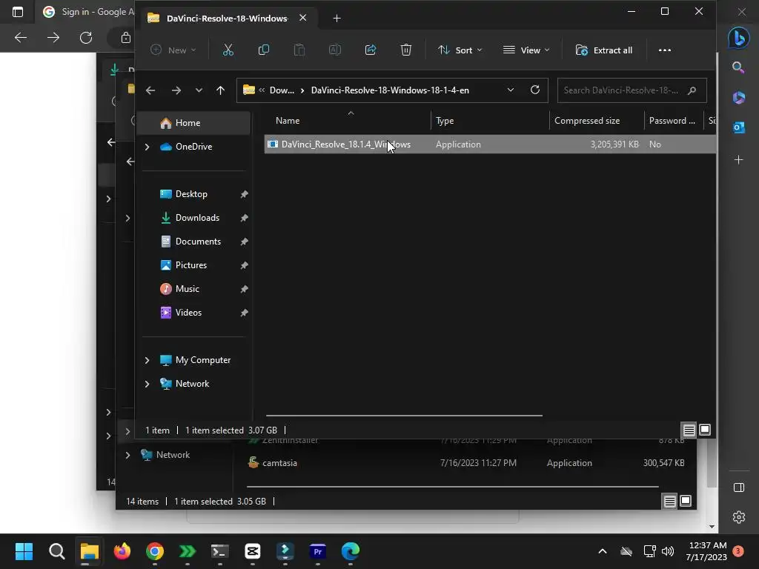Viewport: 759px width, 569px height.
Task: Go up one folder level arrow
Action: point(220,90)
